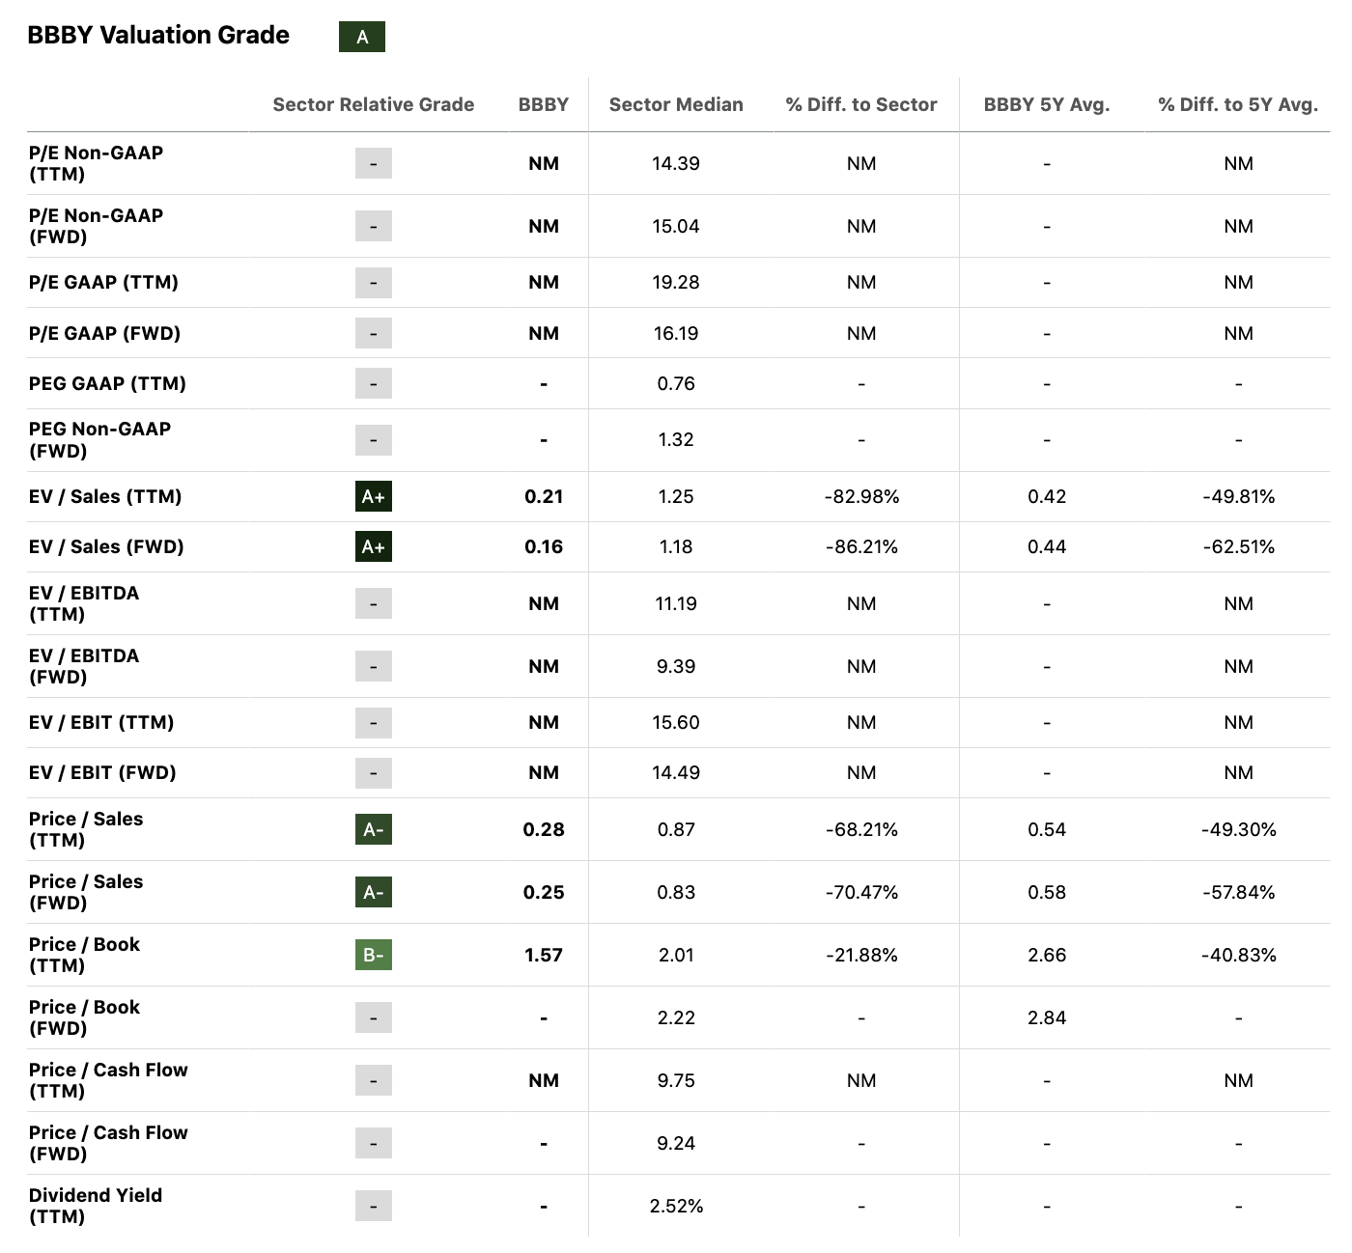Viewport: 1352px width, 1253px height.
Task: Click the B- grade badge for Price / Book (TTM)
Action: pyautogui.click(x=374, y=955)
